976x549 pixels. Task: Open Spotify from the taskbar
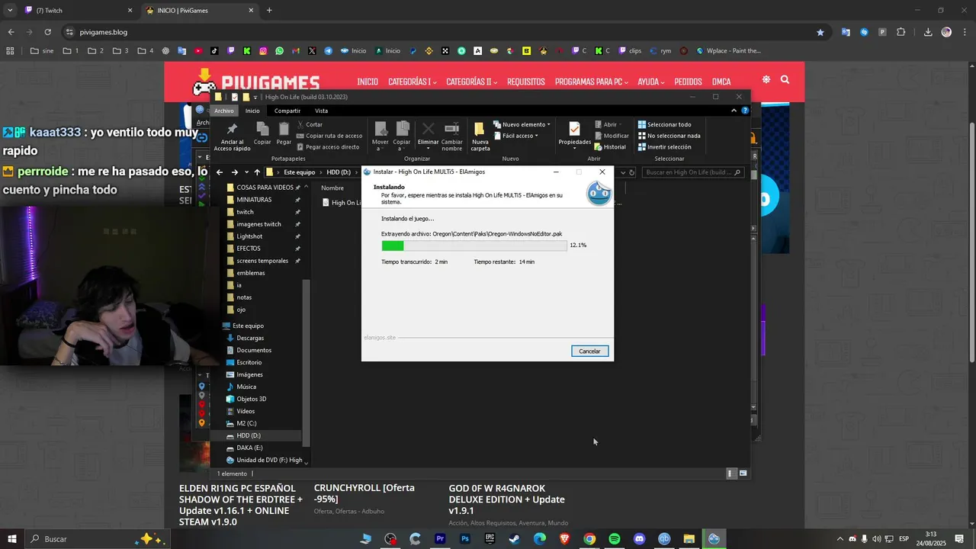click(x=615, y=539)
